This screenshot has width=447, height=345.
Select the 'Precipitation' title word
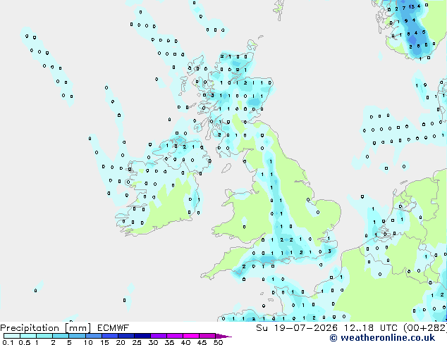pos(30,328)
